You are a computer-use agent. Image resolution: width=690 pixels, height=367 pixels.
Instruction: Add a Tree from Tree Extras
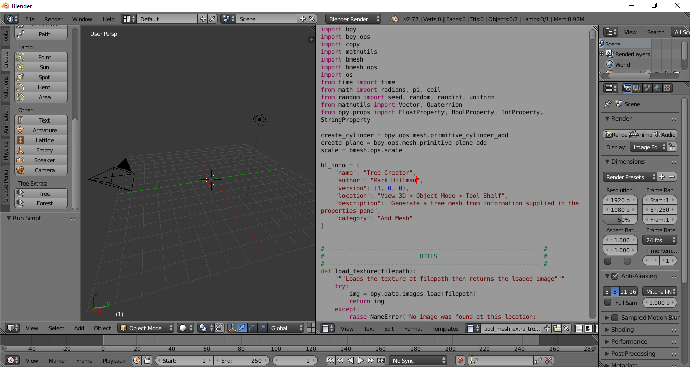pos(41,193)
